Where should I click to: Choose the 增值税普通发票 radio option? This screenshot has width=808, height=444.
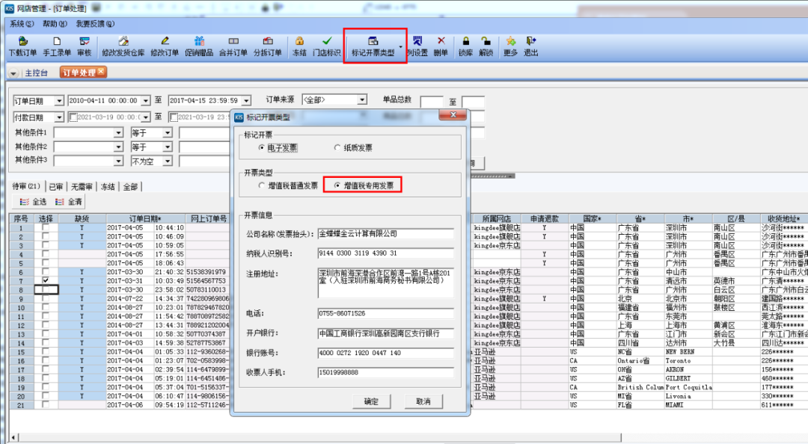tap(262, 185)
